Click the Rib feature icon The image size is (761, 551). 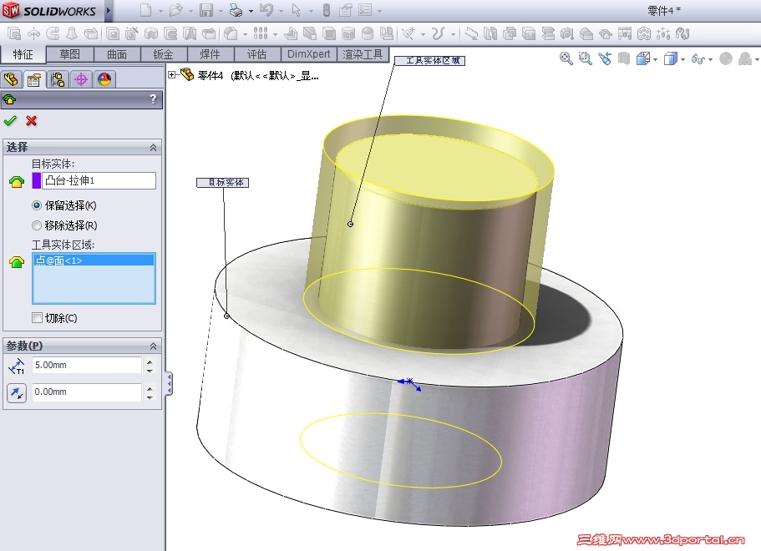point(290,33)
